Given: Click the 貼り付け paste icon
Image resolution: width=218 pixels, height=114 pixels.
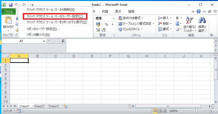Looking at the screenshot, I should [8, 20].
